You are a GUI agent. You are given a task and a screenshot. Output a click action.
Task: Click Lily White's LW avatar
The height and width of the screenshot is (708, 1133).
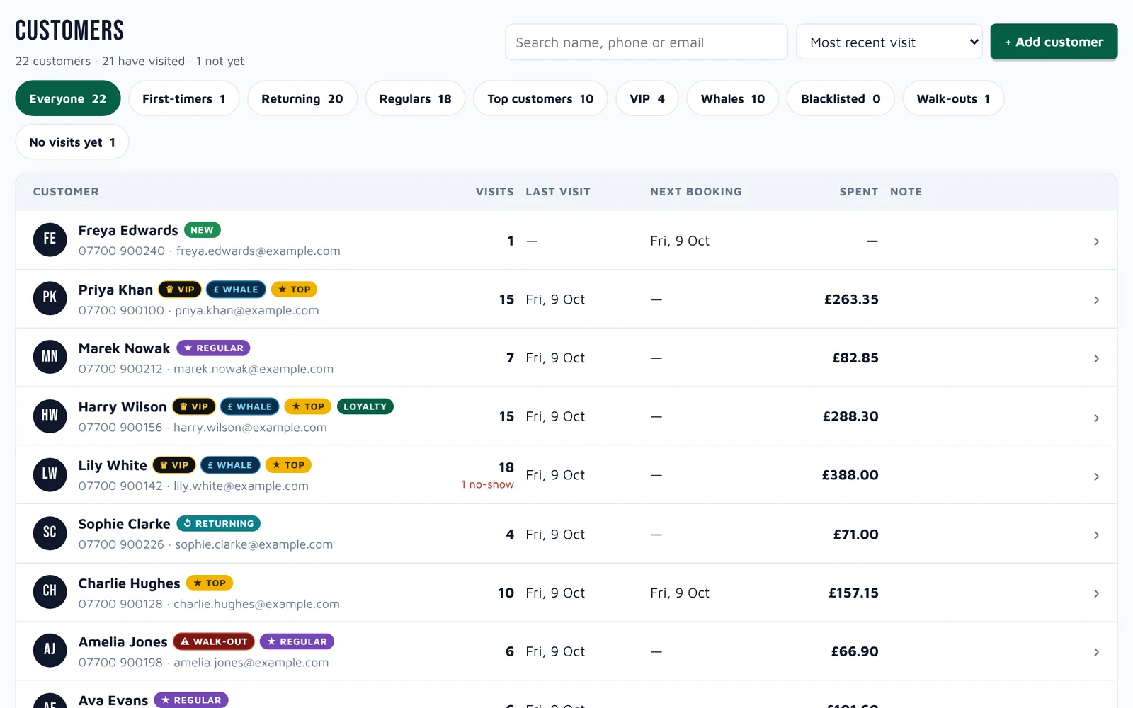(50, 474)
